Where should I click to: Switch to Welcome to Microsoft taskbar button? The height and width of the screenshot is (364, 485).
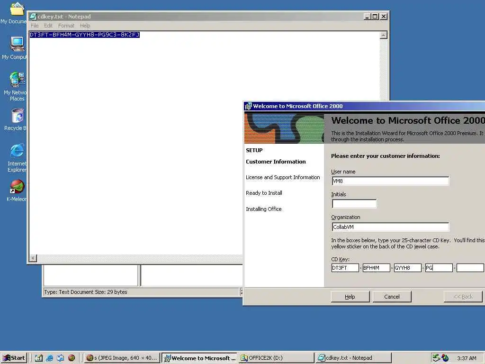199,358
